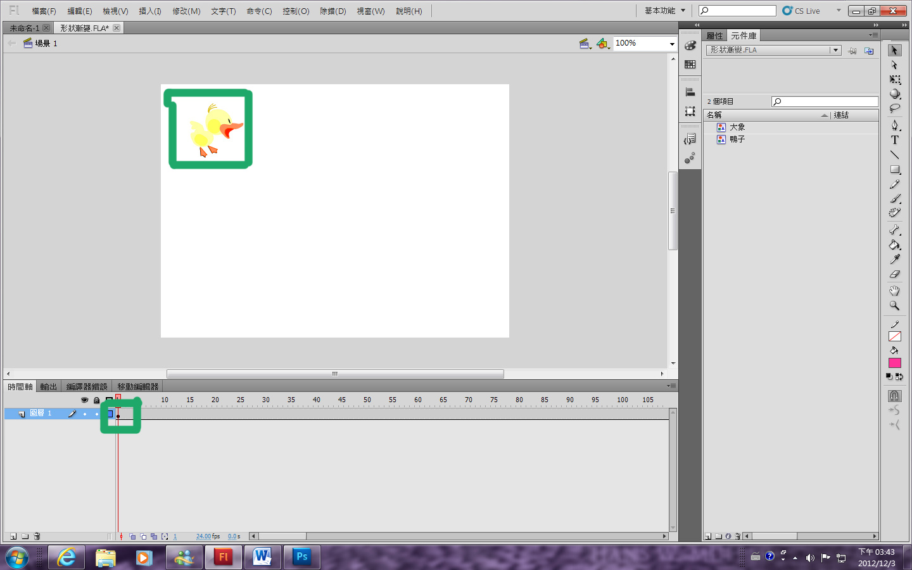This screenshot has height=570, width=912.
Task: Toggle Edit Multiple Frames
Action: point(154,536)
